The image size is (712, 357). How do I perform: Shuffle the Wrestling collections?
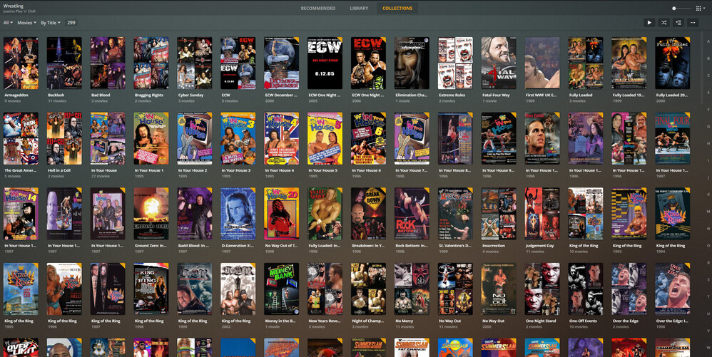tap(664, 22)
